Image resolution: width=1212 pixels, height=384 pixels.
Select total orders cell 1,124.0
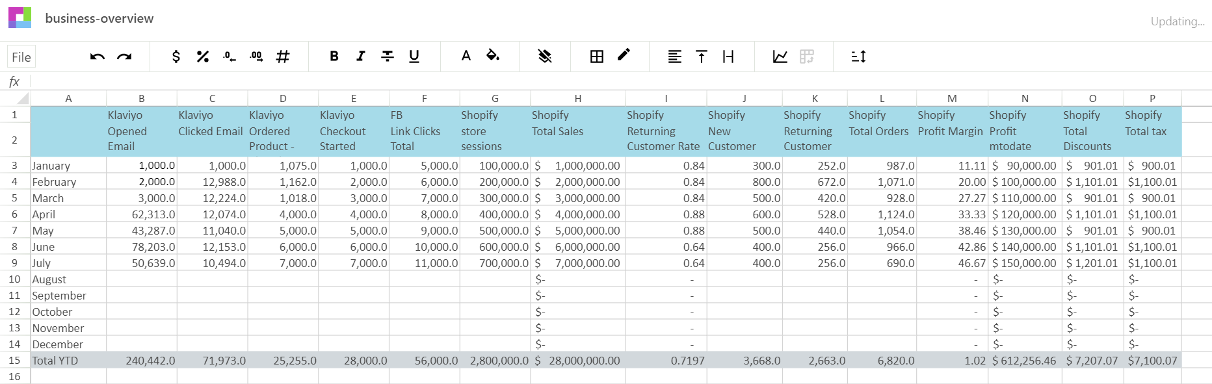pos(882,214)
